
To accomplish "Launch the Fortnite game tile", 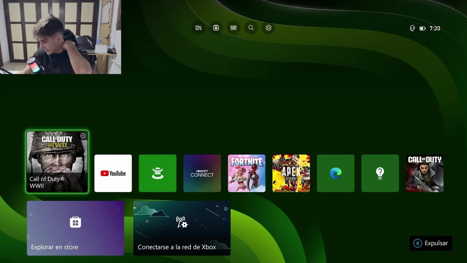I will tap(247, 173).
